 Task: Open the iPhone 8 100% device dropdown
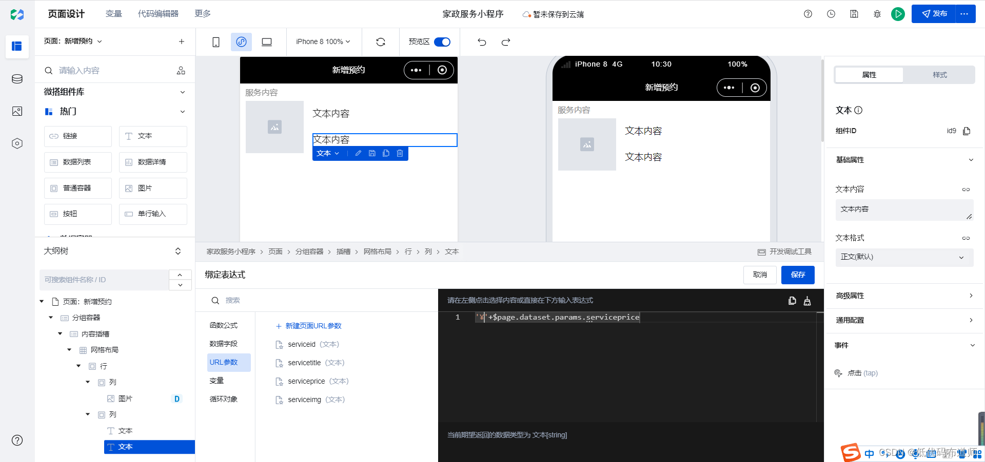(x=323, y=42)
